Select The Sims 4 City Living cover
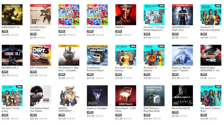This screenshot has width=224, height=125. click(x=12, y=96)
